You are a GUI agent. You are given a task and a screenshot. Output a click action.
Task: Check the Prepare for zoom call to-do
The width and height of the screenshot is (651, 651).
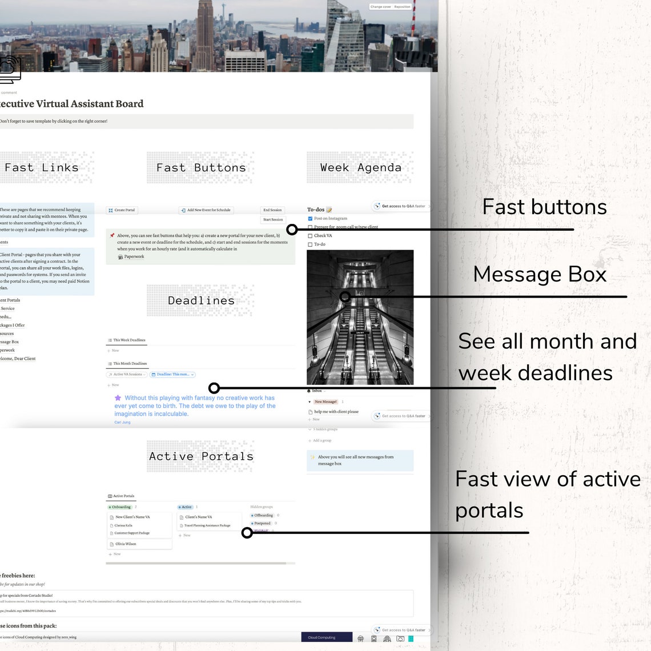point(311,227)
